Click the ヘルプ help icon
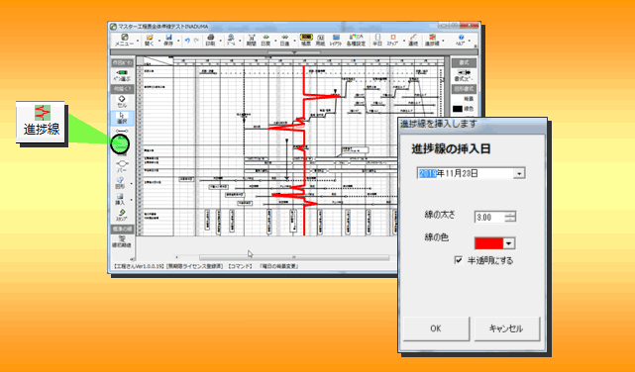The image size is (635, 372). coord(461,40)
